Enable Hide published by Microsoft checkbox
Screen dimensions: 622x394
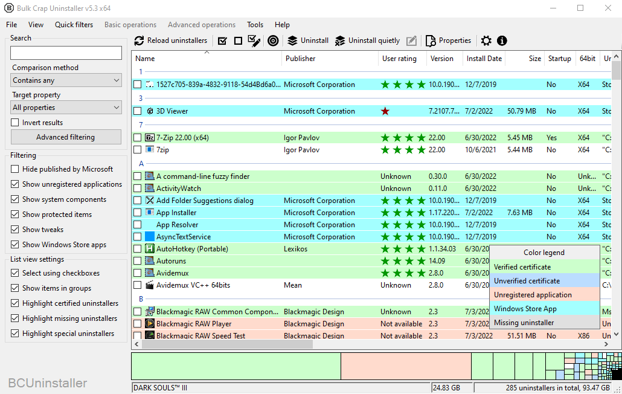15,169
